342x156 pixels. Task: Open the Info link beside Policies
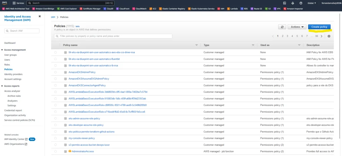pyautogui.click(x=77, y=26)
